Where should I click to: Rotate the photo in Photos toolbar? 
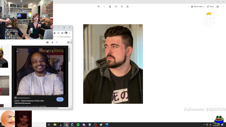tap(121, 7)
